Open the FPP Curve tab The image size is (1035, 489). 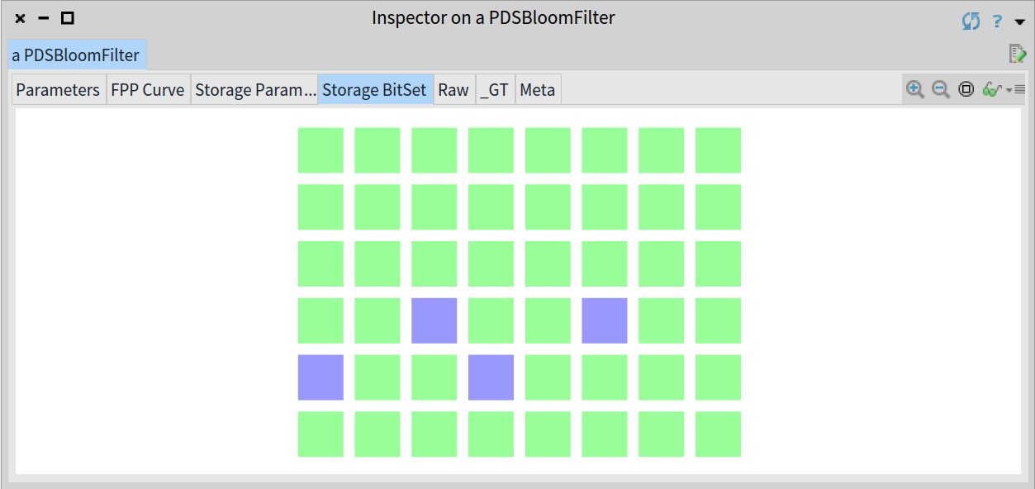[x=148, y=90]
